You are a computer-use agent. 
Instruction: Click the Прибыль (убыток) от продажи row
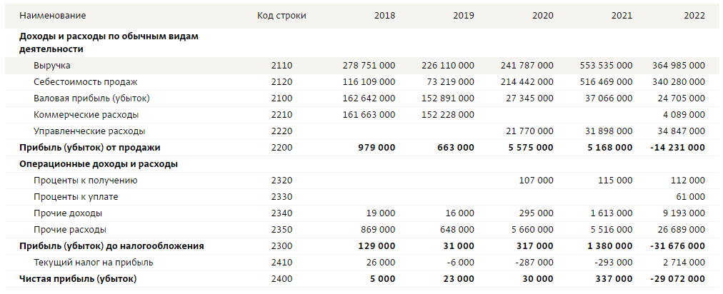pos(89,148)
